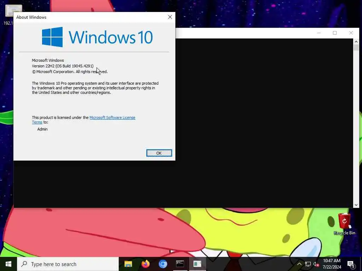Click the Windows 10 logo

pos(97,37)
